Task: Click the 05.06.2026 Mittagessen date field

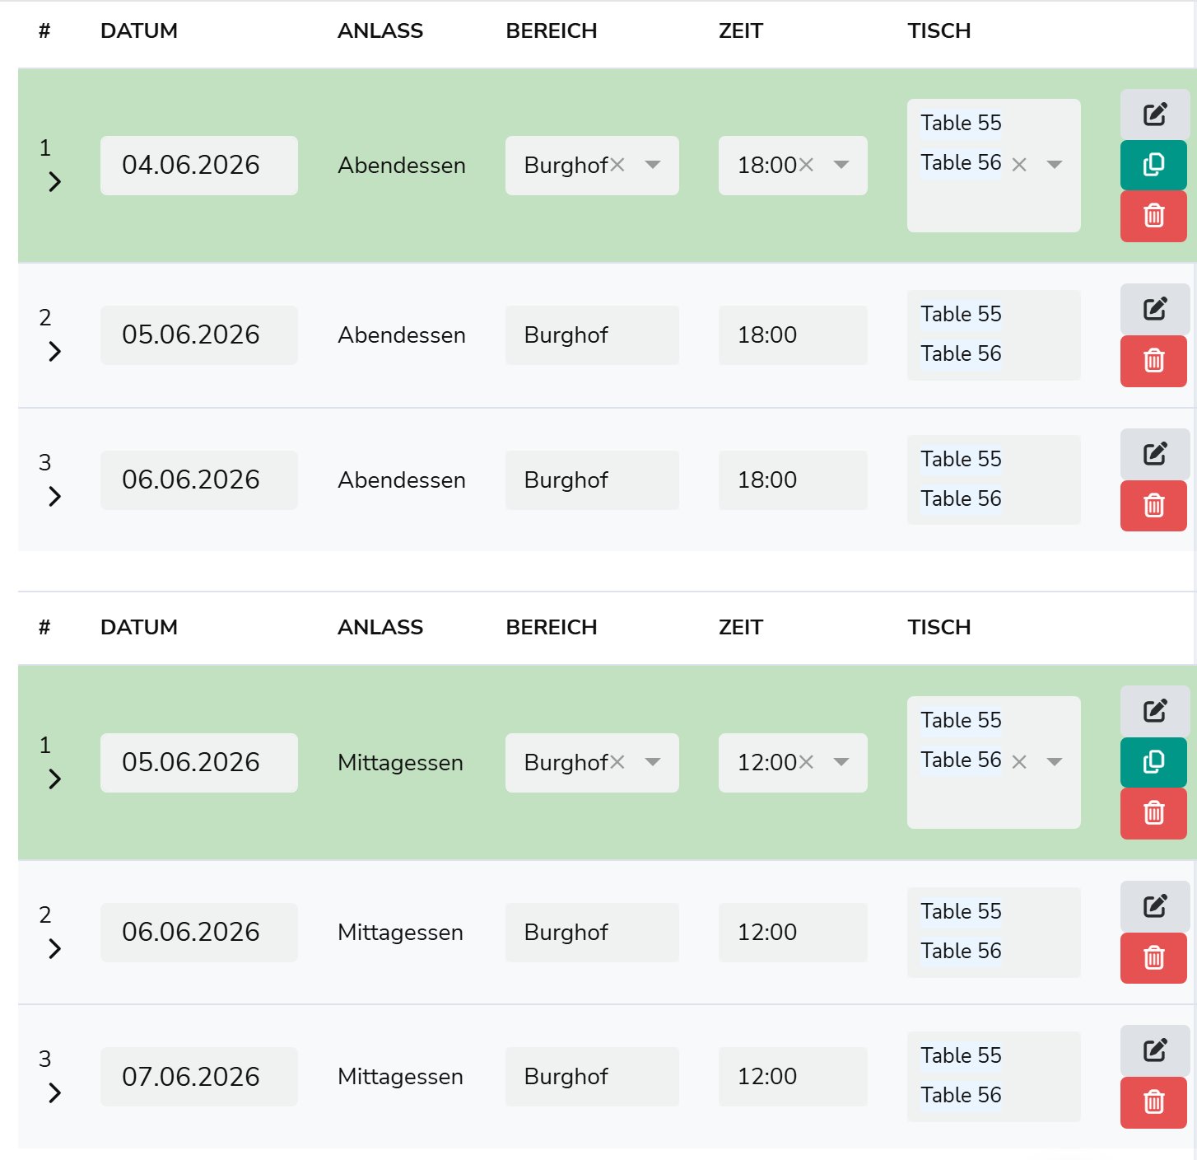Action: [199, 763]
